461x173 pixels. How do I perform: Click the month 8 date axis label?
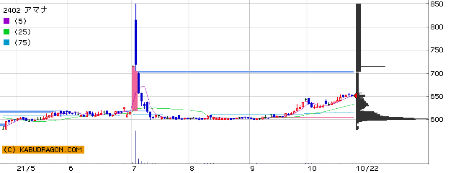192,168
